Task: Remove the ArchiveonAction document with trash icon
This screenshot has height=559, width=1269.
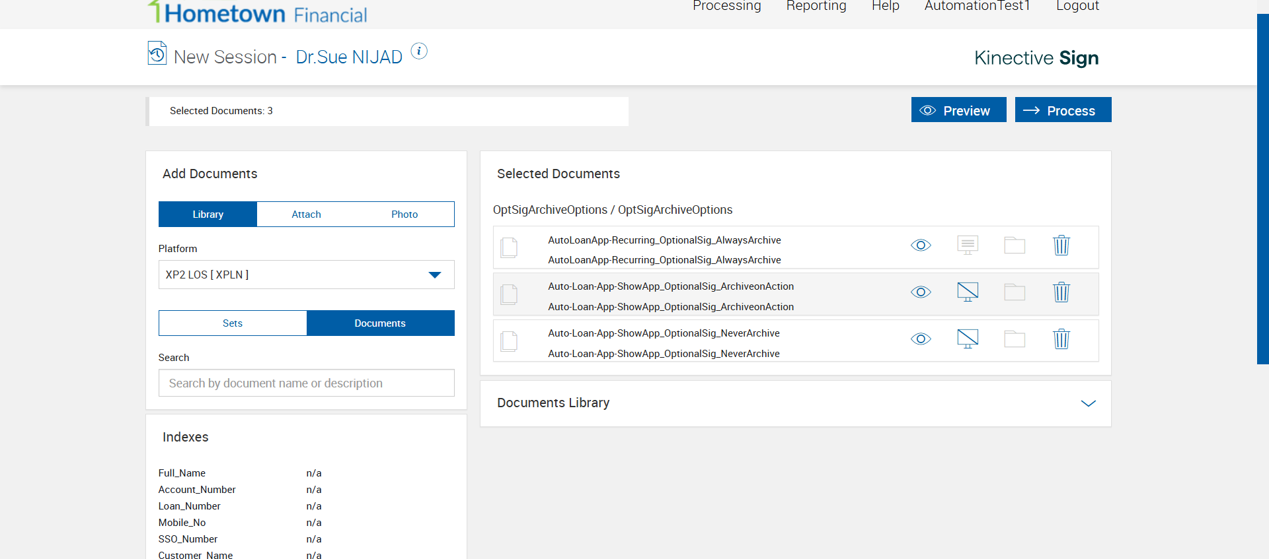Action: [1061, 292]
